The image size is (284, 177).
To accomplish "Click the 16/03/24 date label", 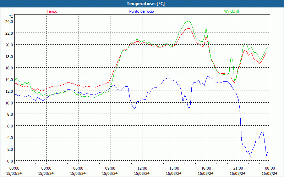I will pos(269,173).
